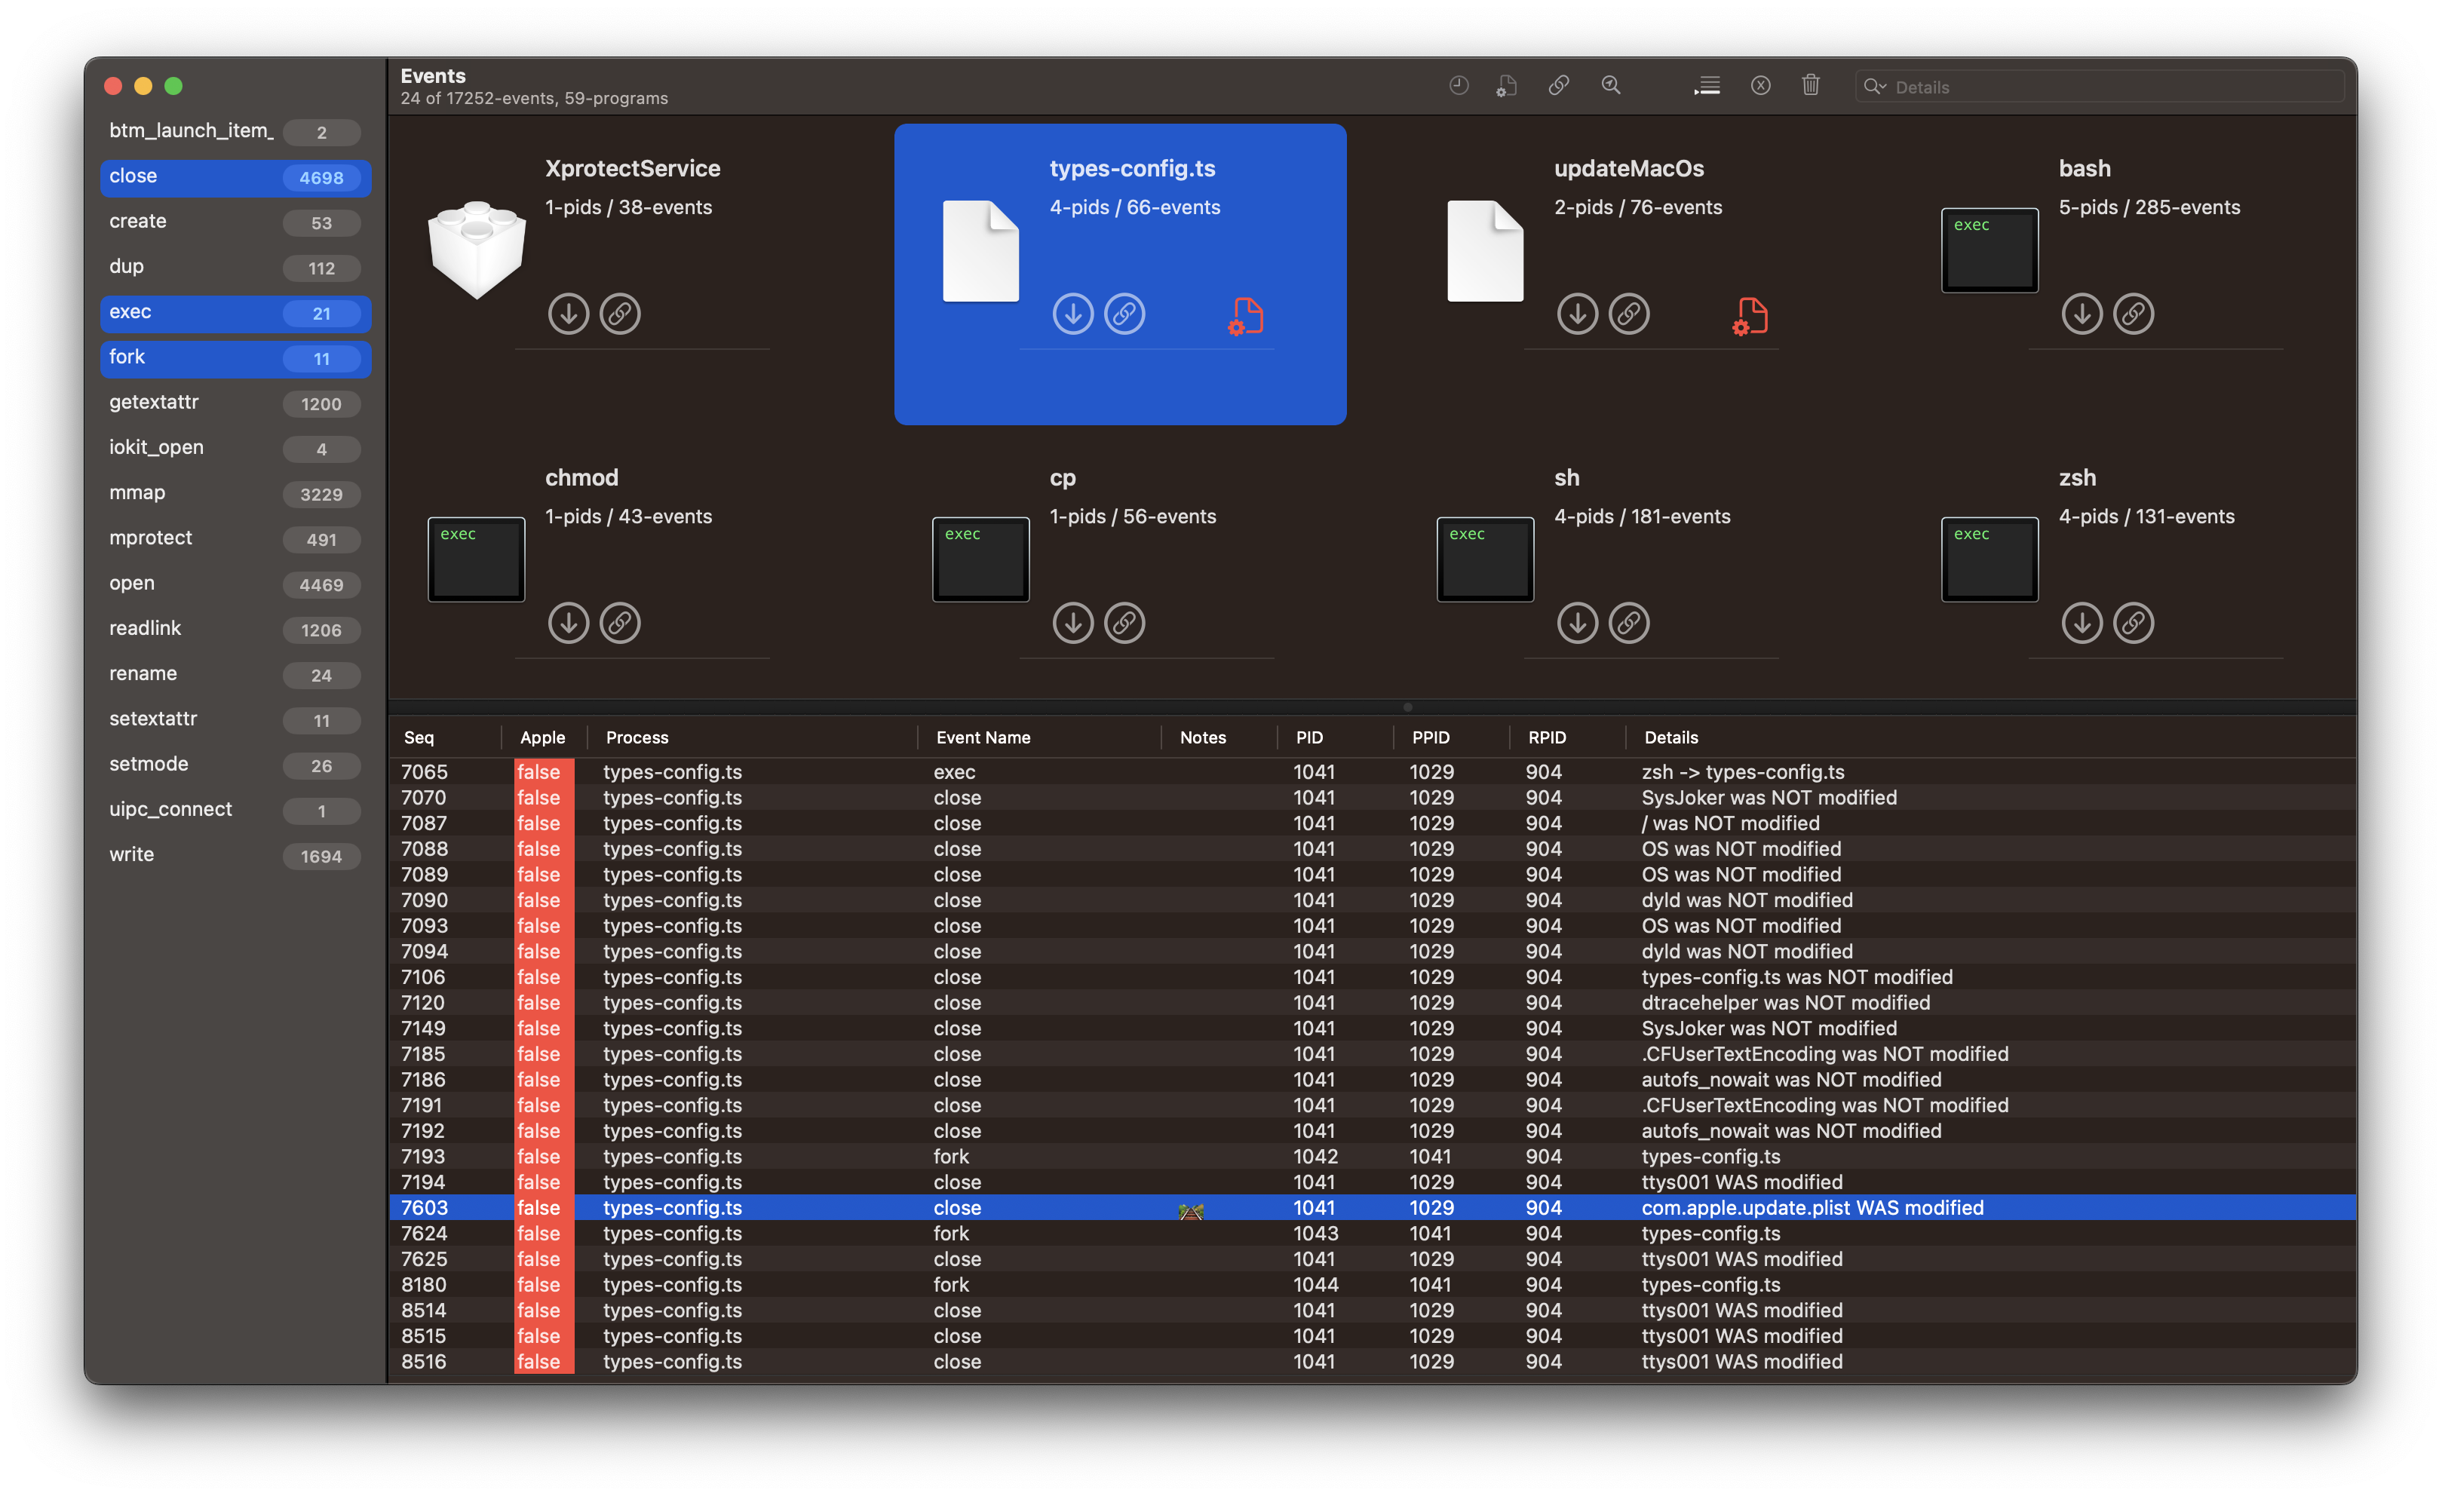Click the download arrow under updateMacOs

1578,314
